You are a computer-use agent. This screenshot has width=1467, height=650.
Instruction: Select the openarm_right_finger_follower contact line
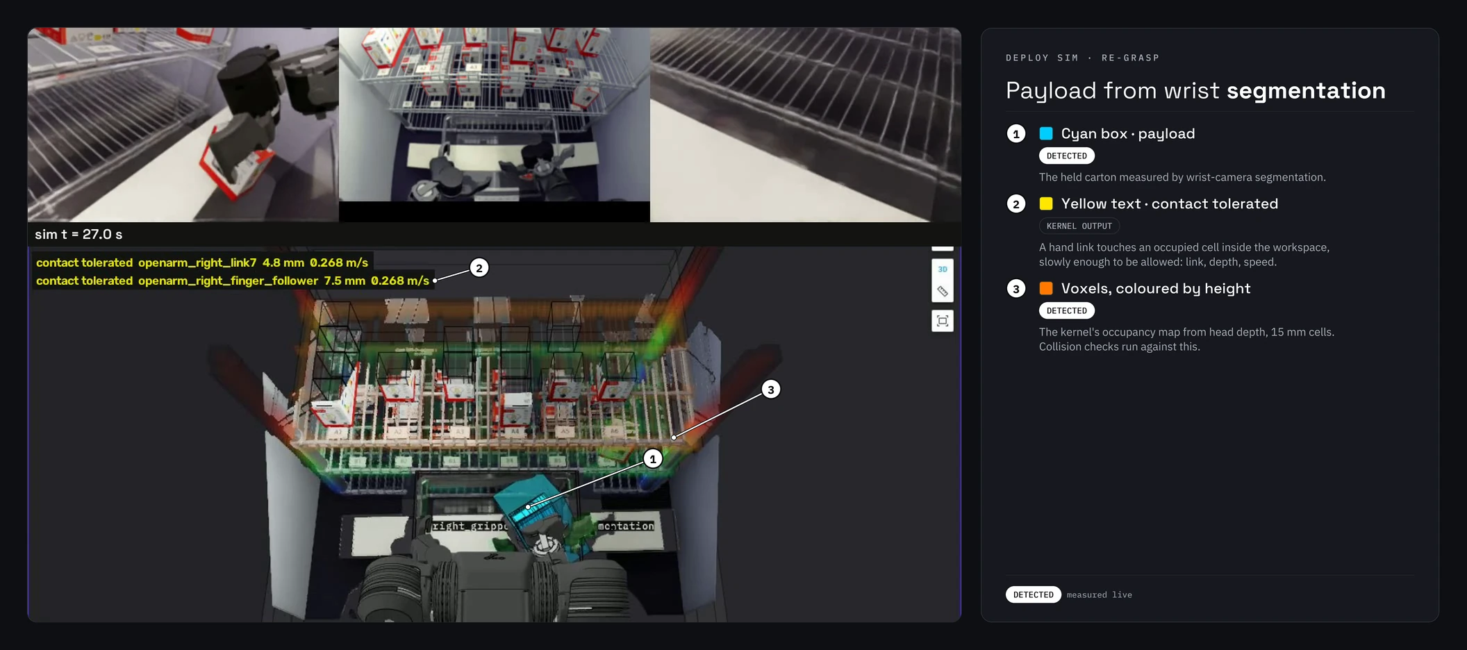(x=233, y=281)
